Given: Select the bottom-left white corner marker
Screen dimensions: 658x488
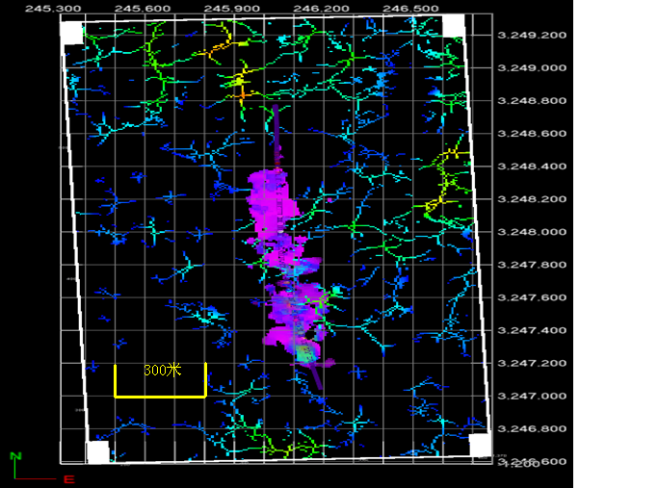Looking at the screenshot, I should point(97,452).
